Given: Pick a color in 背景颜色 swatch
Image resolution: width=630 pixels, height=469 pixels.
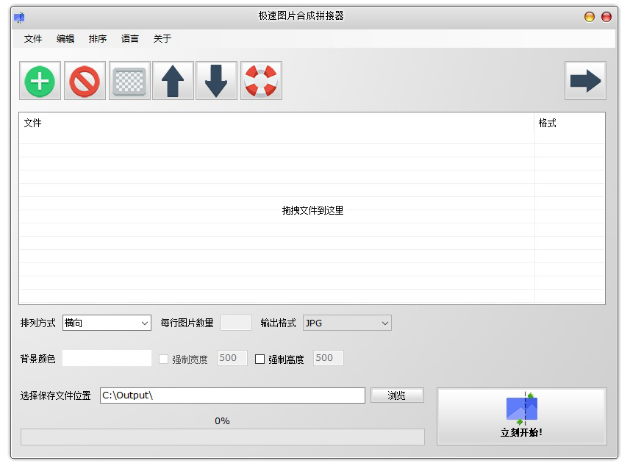Looking at the screenshot, I should point(107,359).
